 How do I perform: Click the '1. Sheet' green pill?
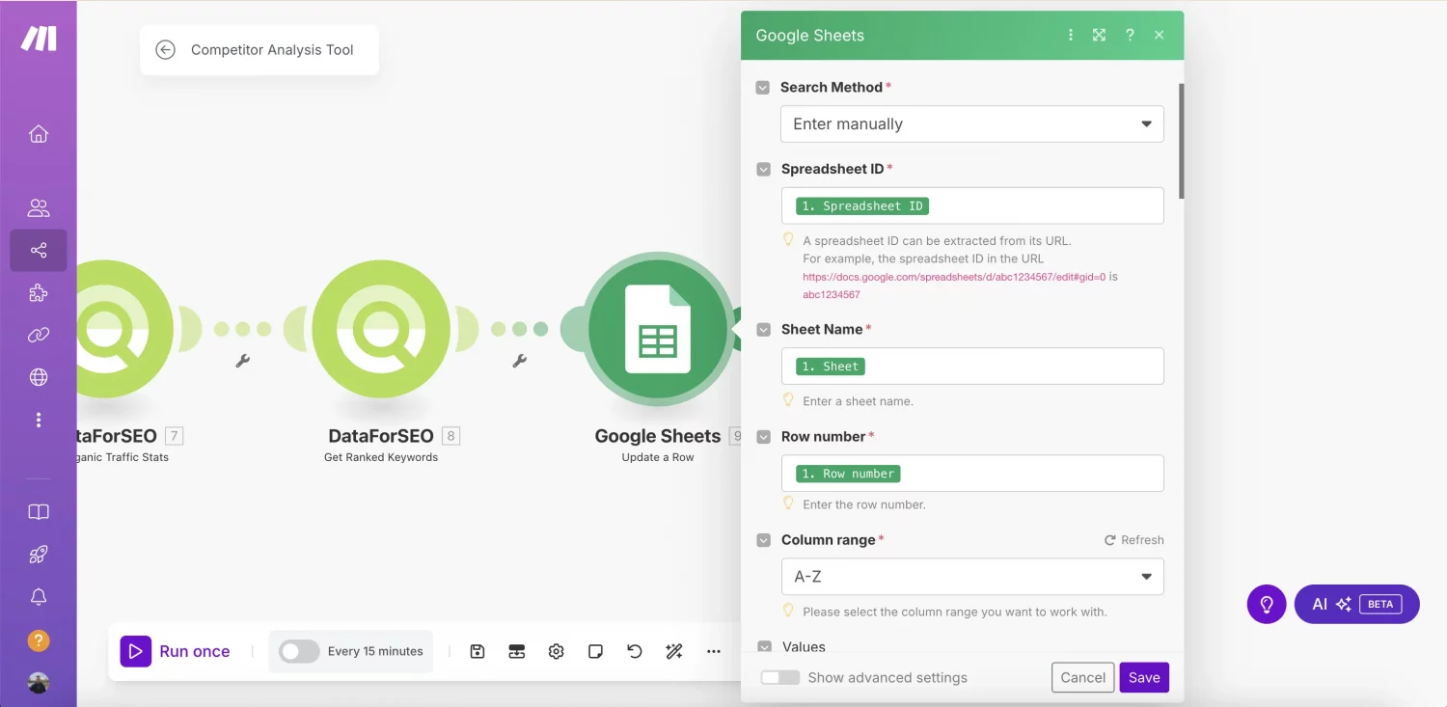click(830, 367)
